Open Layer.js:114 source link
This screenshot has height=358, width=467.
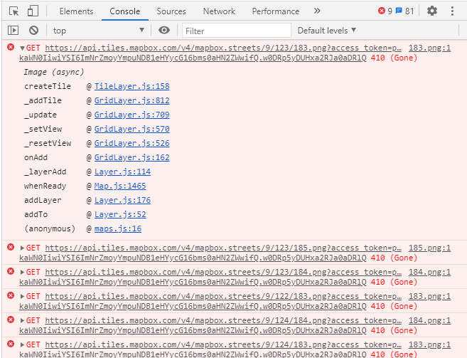[122, 172]
